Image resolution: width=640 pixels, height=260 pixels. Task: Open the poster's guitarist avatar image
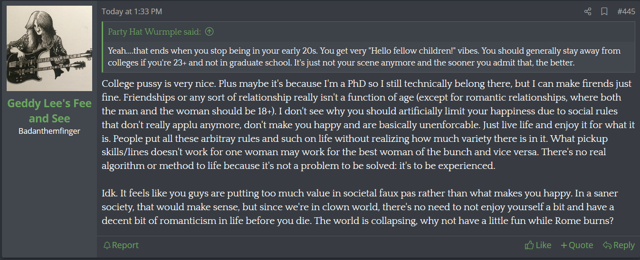[49, 48]
